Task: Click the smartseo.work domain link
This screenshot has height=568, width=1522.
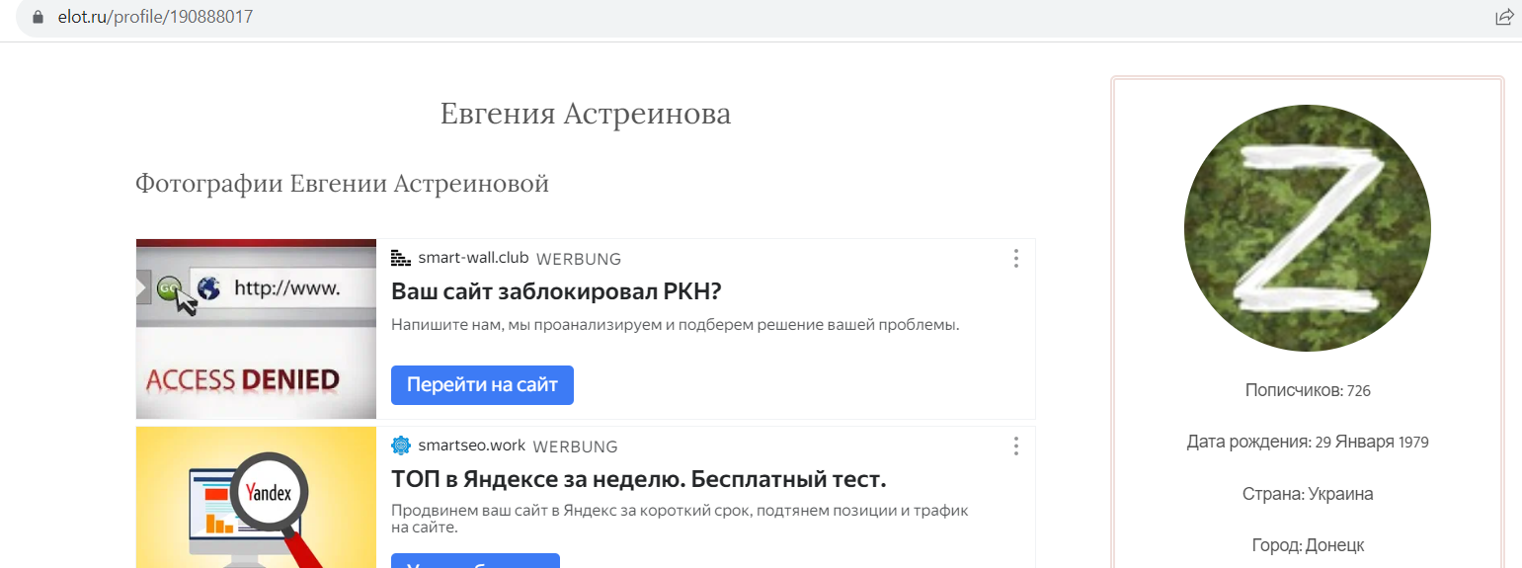Action: [471, 446]
